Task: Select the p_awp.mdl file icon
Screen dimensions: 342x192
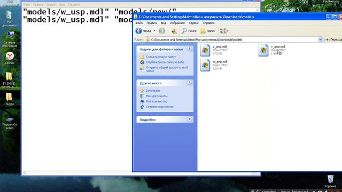Action: [x=205, y=50]
